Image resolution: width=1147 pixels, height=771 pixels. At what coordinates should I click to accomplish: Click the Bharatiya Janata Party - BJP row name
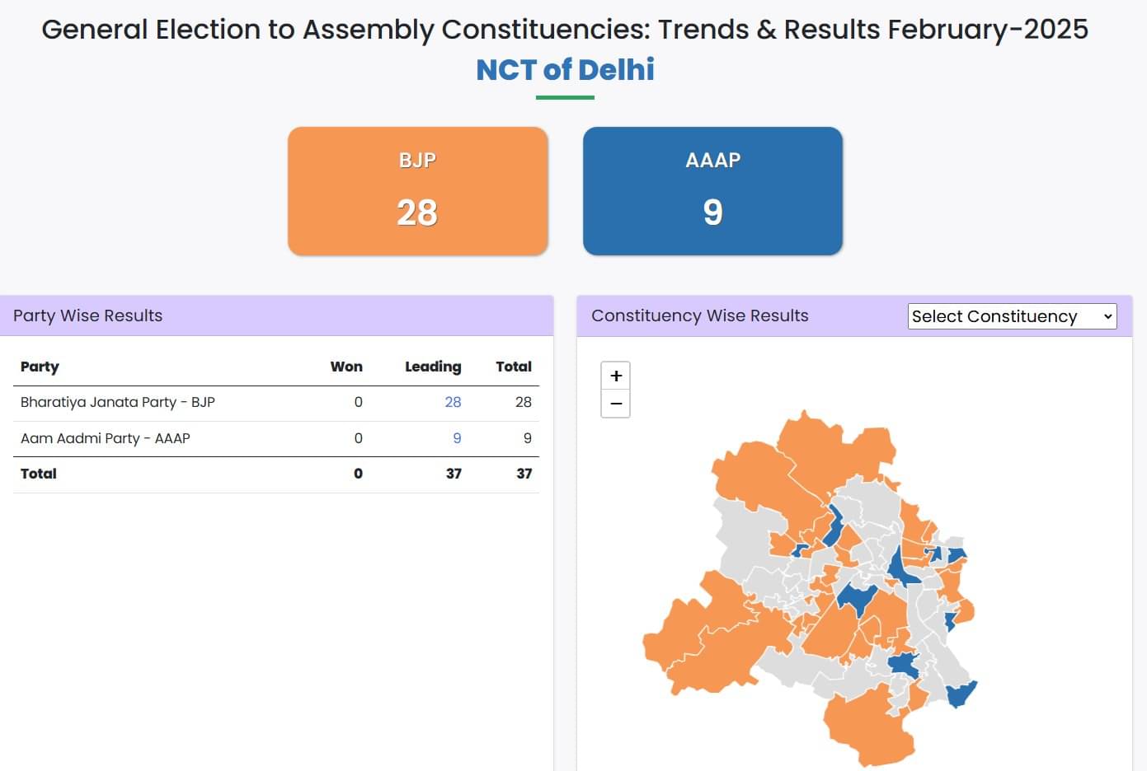pos(117,402)
